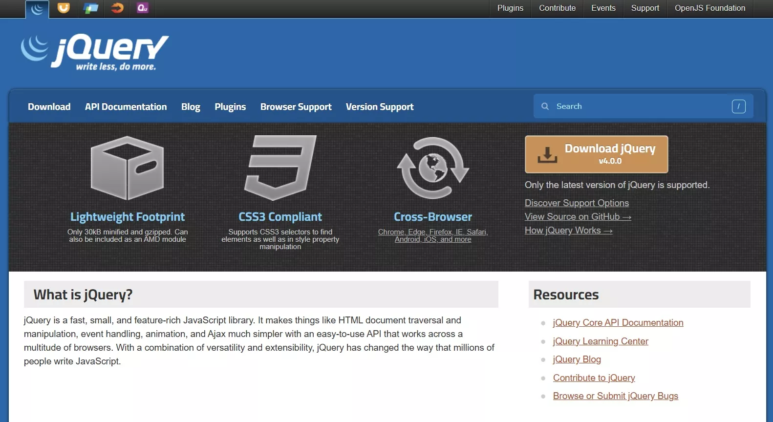Screen dimensions: 773x422
Task: Open Events in the top bar
Action: click(603, 8)
